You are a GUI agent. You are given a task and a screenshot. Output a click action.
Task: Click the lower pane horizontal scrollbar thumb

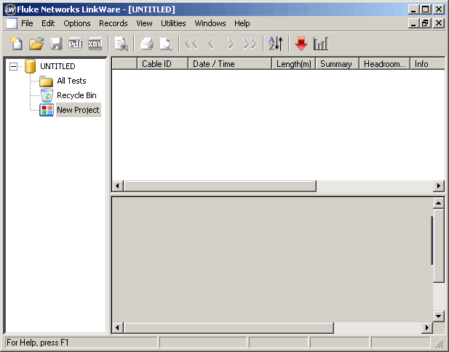[x=229, y=328]
